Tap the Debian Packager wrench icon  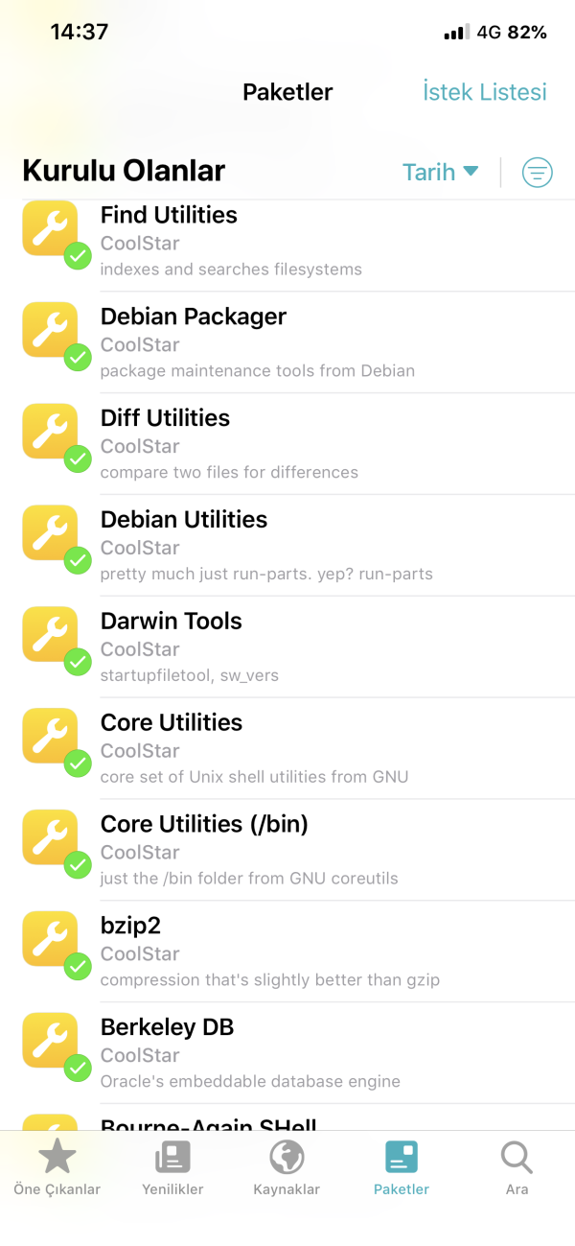point(50,330)
